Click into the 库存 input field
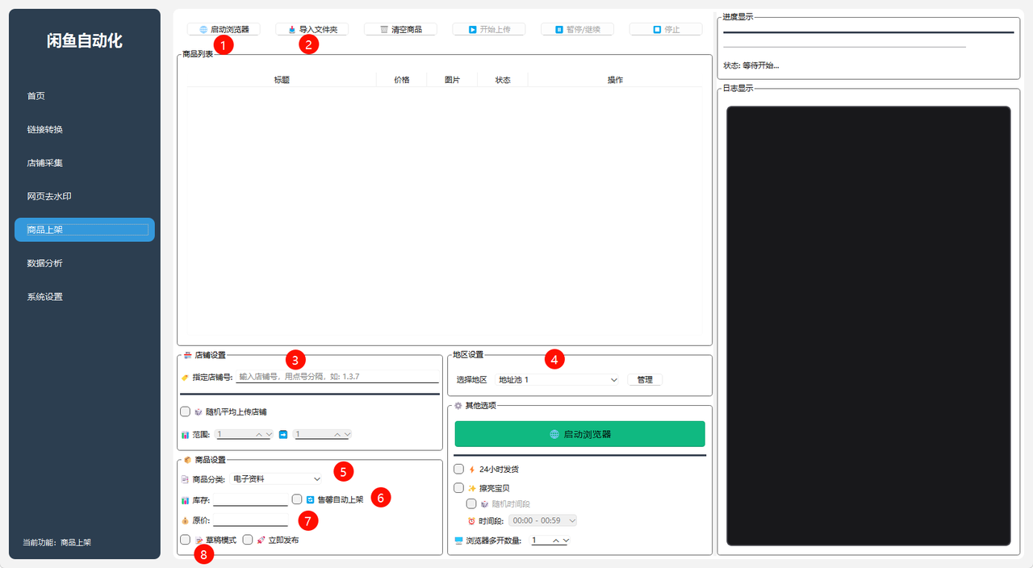Viewport: 1033px width, 568px height. coord(250,500)
